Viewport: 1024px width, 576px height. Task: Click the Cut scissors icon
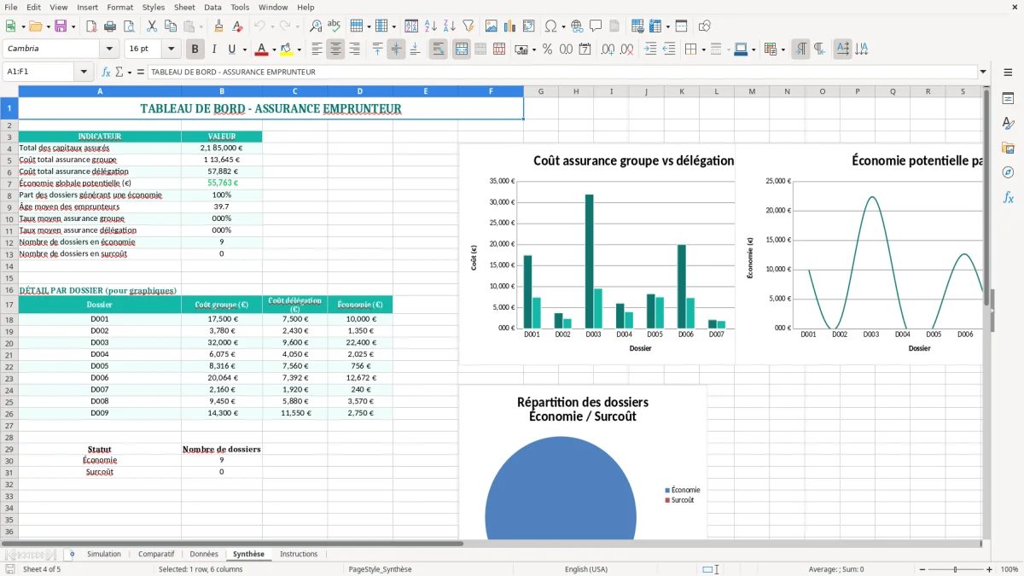(x=151, y=26)
